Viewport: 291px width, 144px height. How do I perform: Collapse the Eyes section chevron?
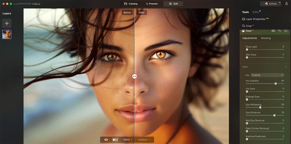(x=286, y=67)
